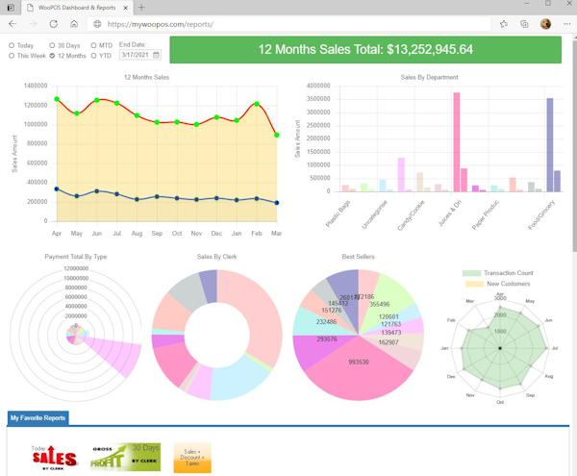Toggle New Customers legend swatch
Image resolution: width=577 pixels, height=476 pixels.
click(x=474, y=284)
